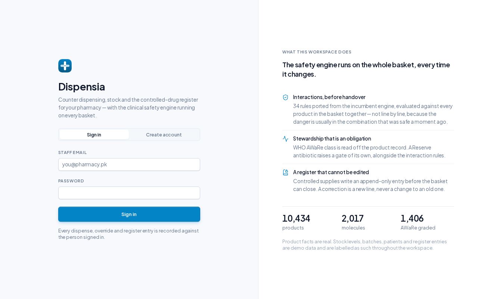This screenshot has height=299, width=478.
Task: Focus the Password input field
Action: click(129, 193)
